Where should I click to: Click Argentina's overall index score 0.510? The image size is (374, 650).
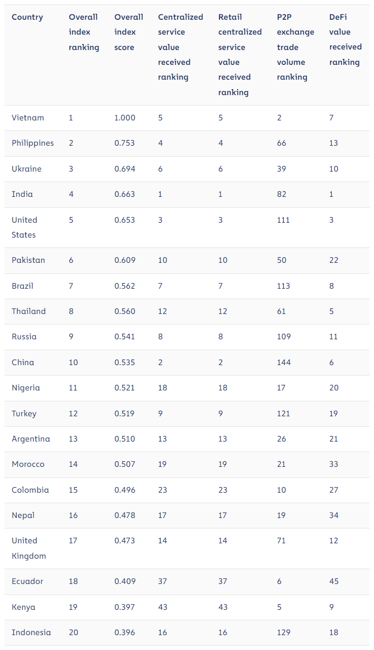tap(124, 439)
